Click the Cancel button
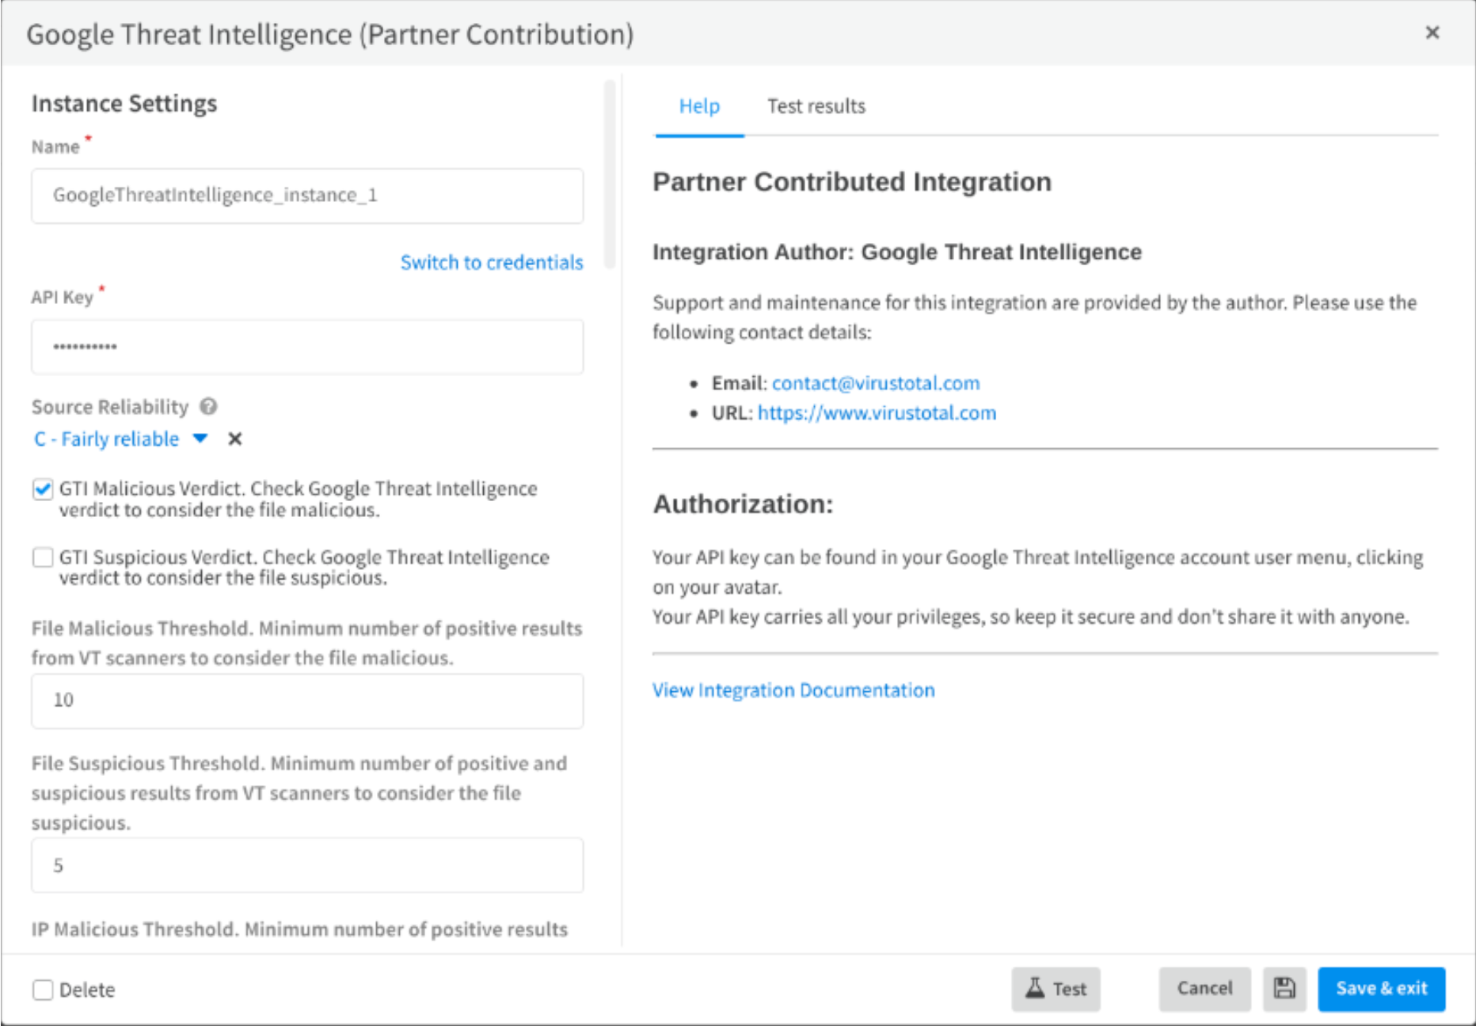This screenshot has height=1026, width=1476. point(1204,988)
